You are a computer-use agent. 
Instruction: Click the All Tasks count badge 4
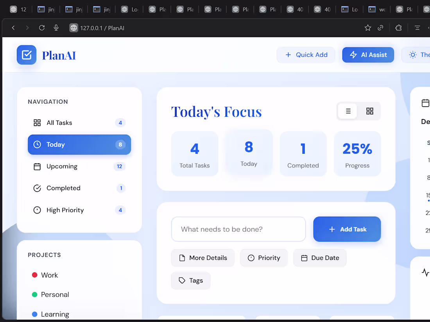coord(120,123)
